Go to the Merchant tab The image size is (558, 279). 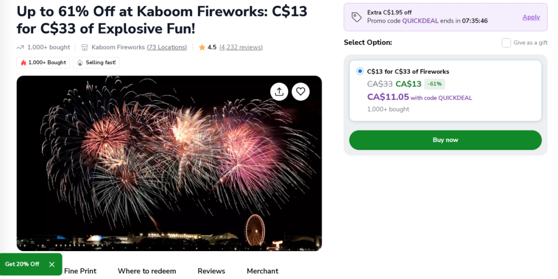pyautogui.click(x=262, y=271)
